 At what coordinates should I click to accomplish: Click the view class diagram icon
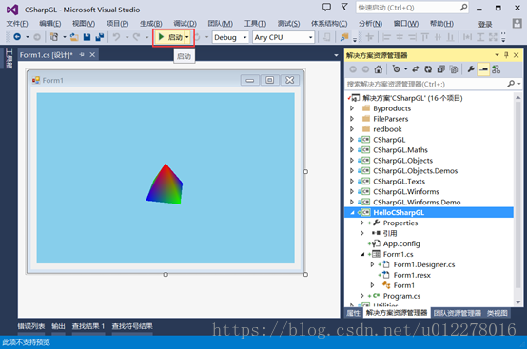(x=496, y=69)
